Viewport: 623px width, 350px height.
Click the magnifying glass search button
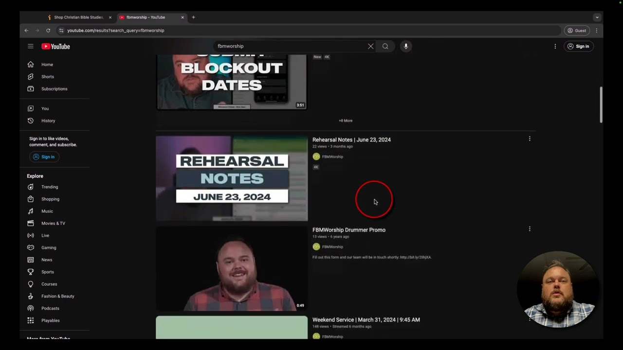[385, 46]
